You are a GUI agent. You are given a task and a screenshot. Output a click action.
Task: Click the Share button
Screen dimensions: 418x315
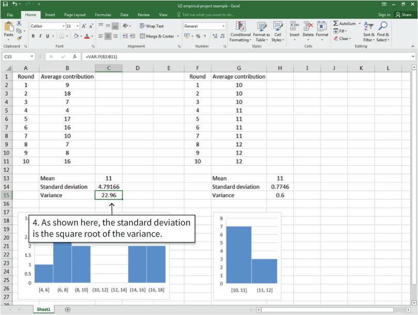(404, 15)
